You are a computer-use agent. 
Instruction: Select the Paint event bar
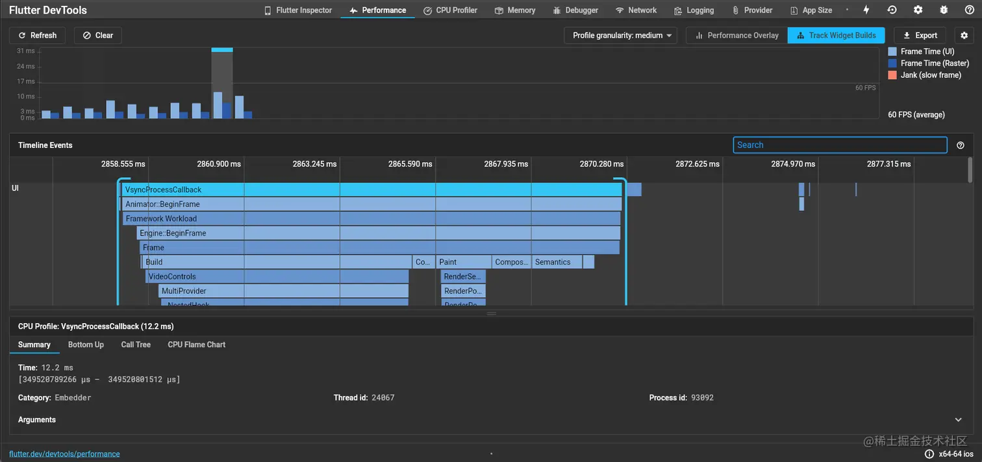coord(464,262)
